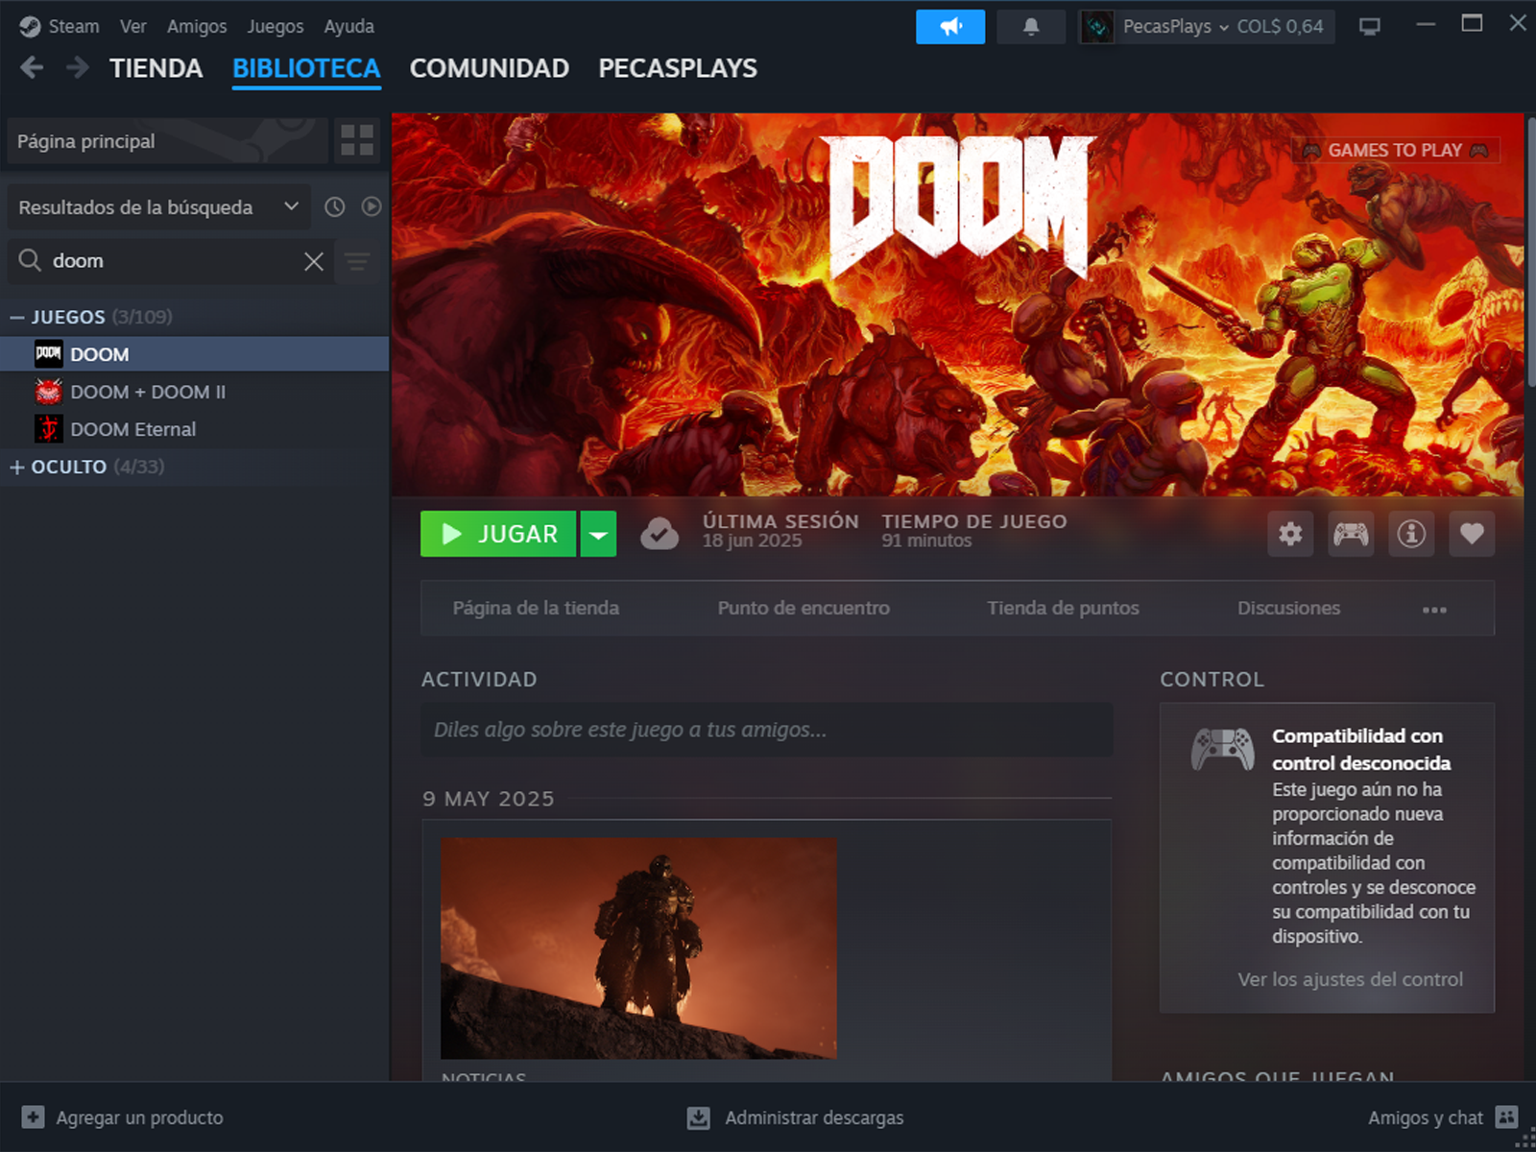Click the downloads icon at bottom
Screen dimensions: 1536x1152
(x=699, y=1117)
